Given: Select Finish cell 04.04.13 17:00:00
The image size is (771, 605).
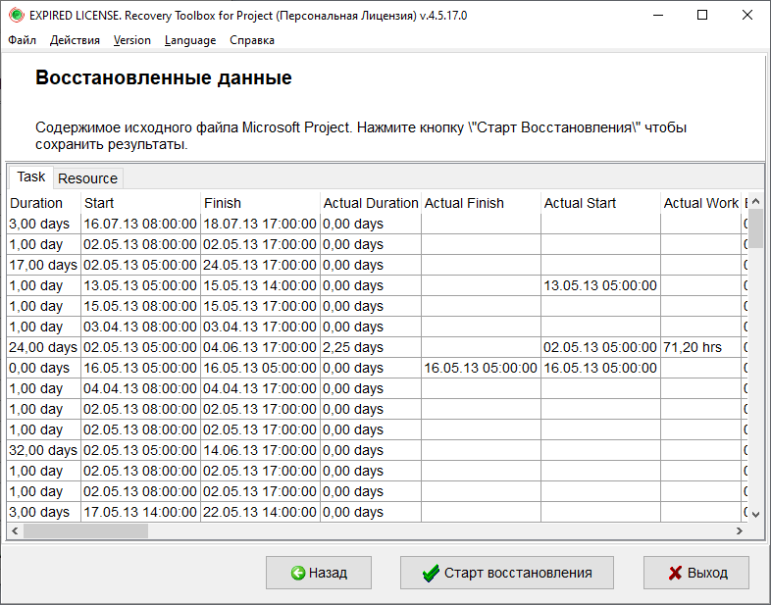Looking at the screenshot, I should (x=261, y=388).
